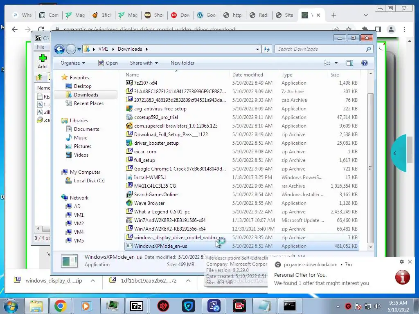Change view using the views icon
Screen dimensions: 419x314
pos(327,63)
